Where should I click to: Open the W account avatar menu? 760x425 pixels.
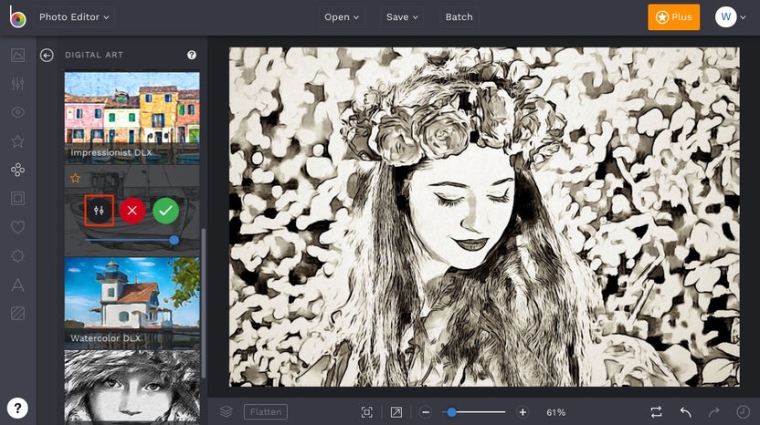coord(730,17)
